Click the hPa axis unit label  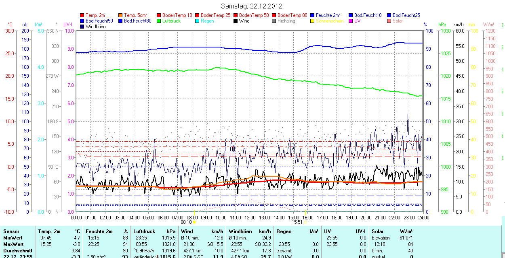[x=442, y=25]
